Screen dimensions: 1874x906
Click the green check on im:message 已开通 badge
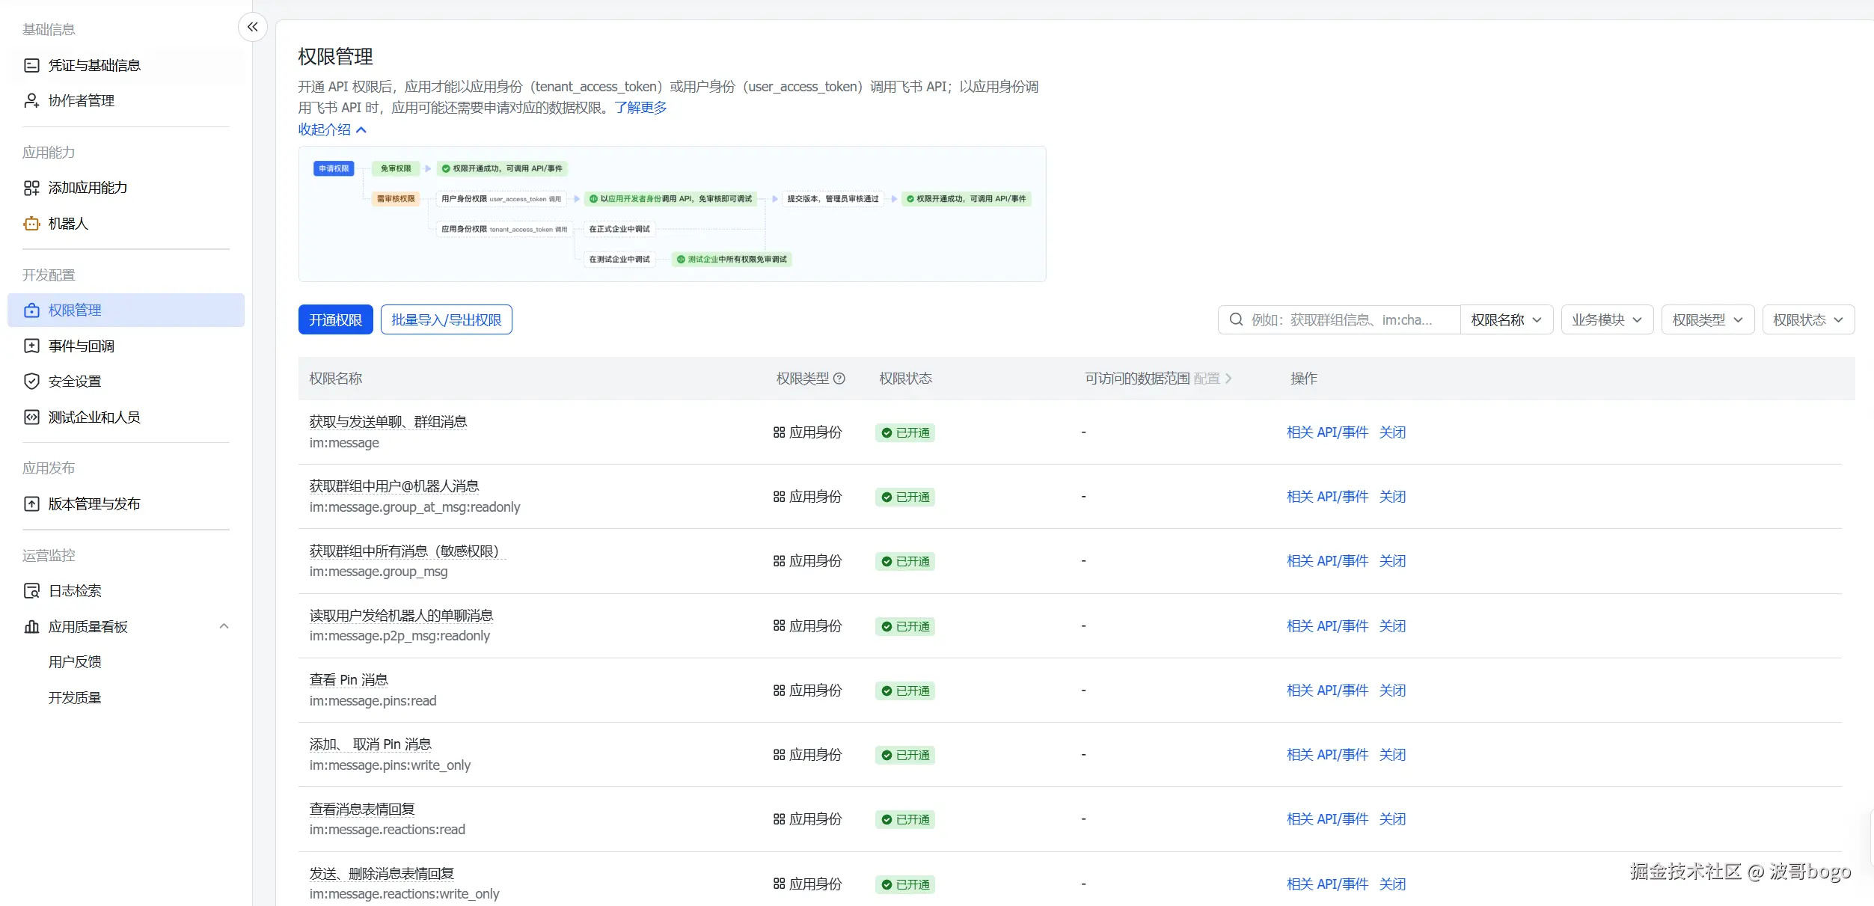[887, 433]
